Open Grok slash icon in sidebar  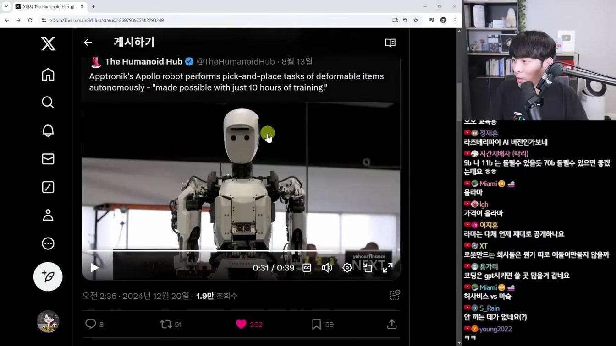[48, 187]
